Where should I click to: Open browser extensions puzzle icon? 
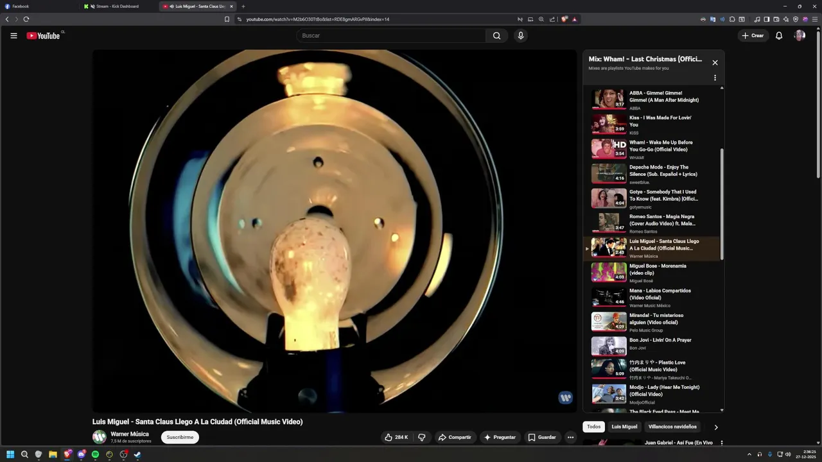[732, 19]
